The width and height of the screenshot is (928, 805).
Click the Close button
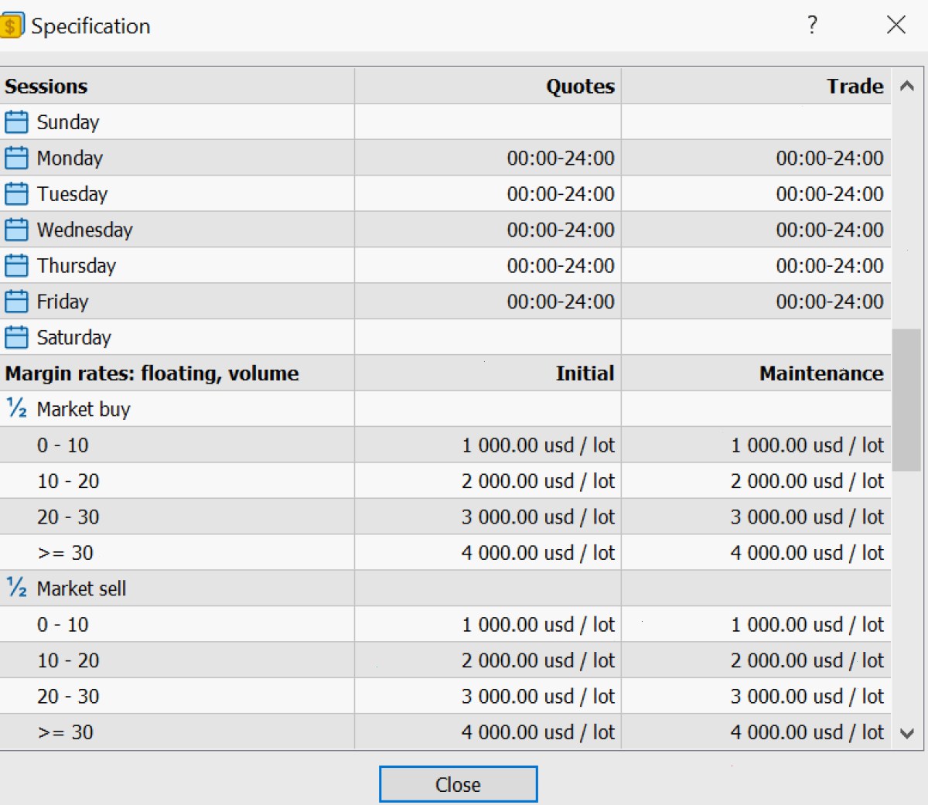pyautogui.click(x=458, y=784)
